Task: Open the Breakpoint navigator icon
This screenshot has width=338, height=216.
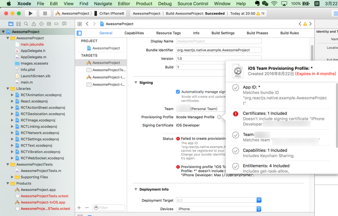Action: pyautogui.click(x=57, y=24)
